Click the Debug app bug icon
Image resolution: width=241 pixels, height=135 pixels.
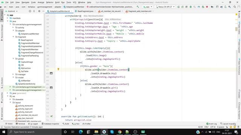click(191, 7)
